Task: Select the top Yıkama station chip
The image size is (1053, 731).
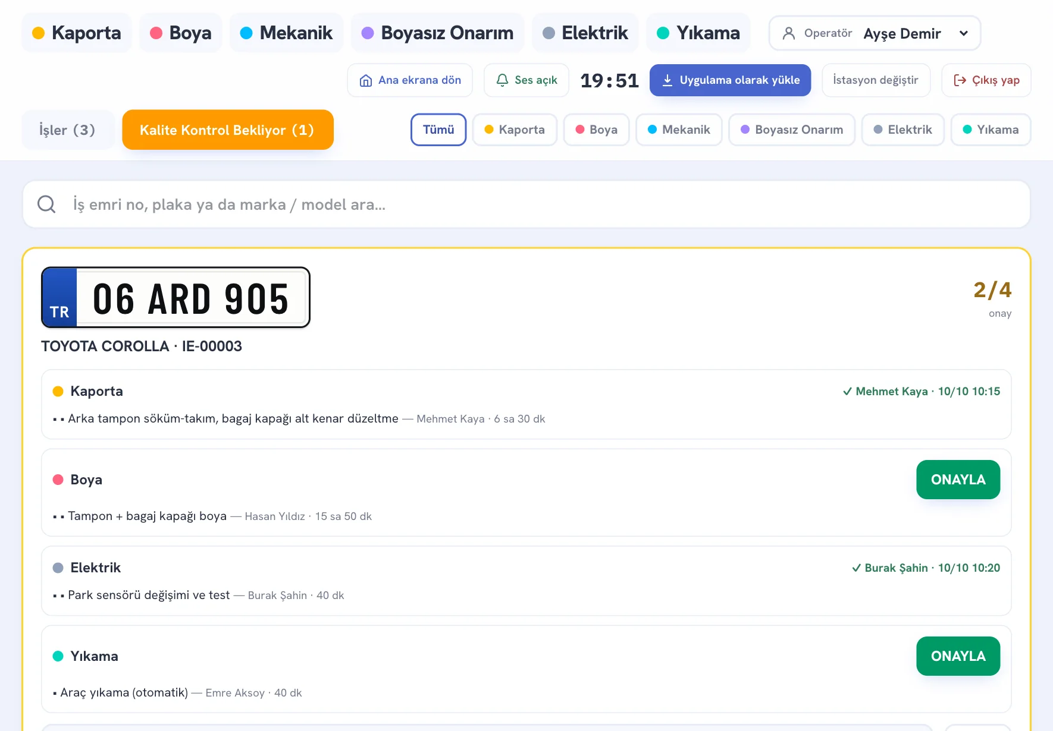Action: [698, 33]
